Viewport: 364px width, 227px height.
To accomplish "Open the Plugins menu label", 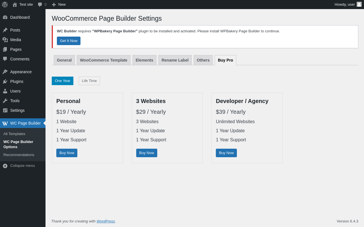I will 17,81.
